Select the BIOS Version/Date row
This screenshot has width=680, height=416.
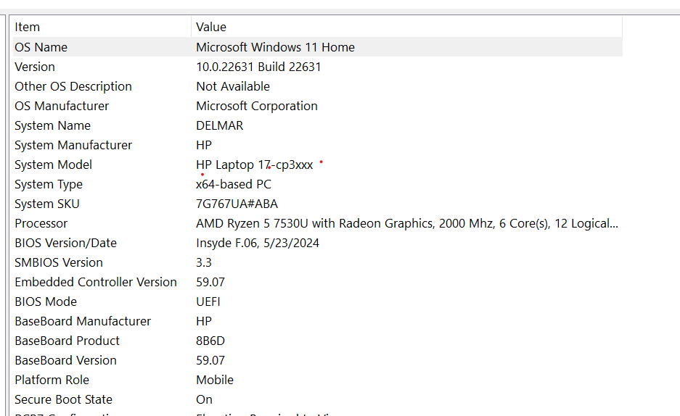coord(317,242)
